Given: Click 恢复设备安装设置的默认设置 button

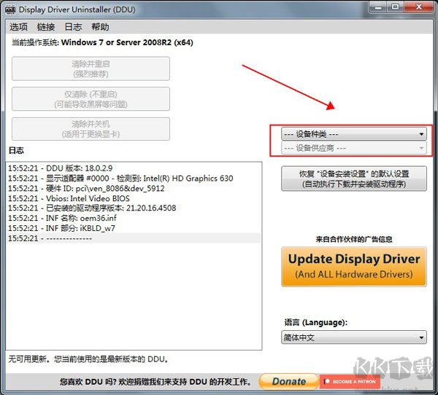Looking at the screenshot, I should pyautogui.click(x=354, y=179).
